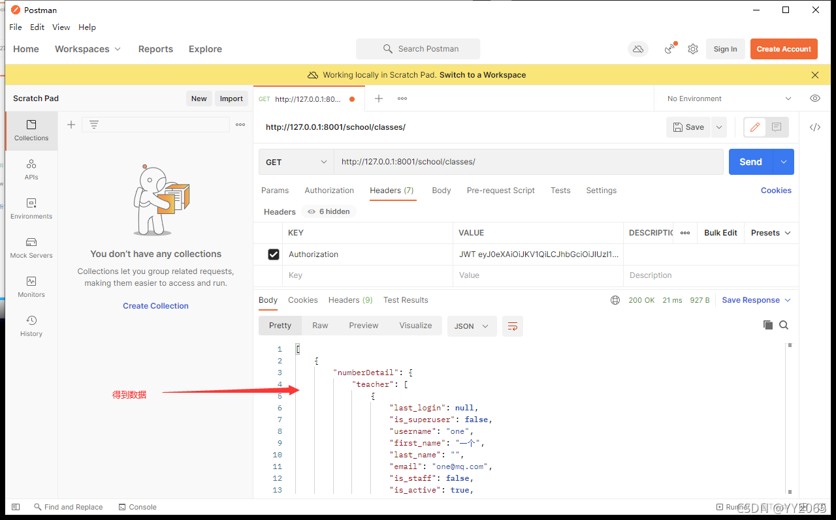Click the Create Account button
This screenshot has height=520, width=836.
click(x=784, y=49)
